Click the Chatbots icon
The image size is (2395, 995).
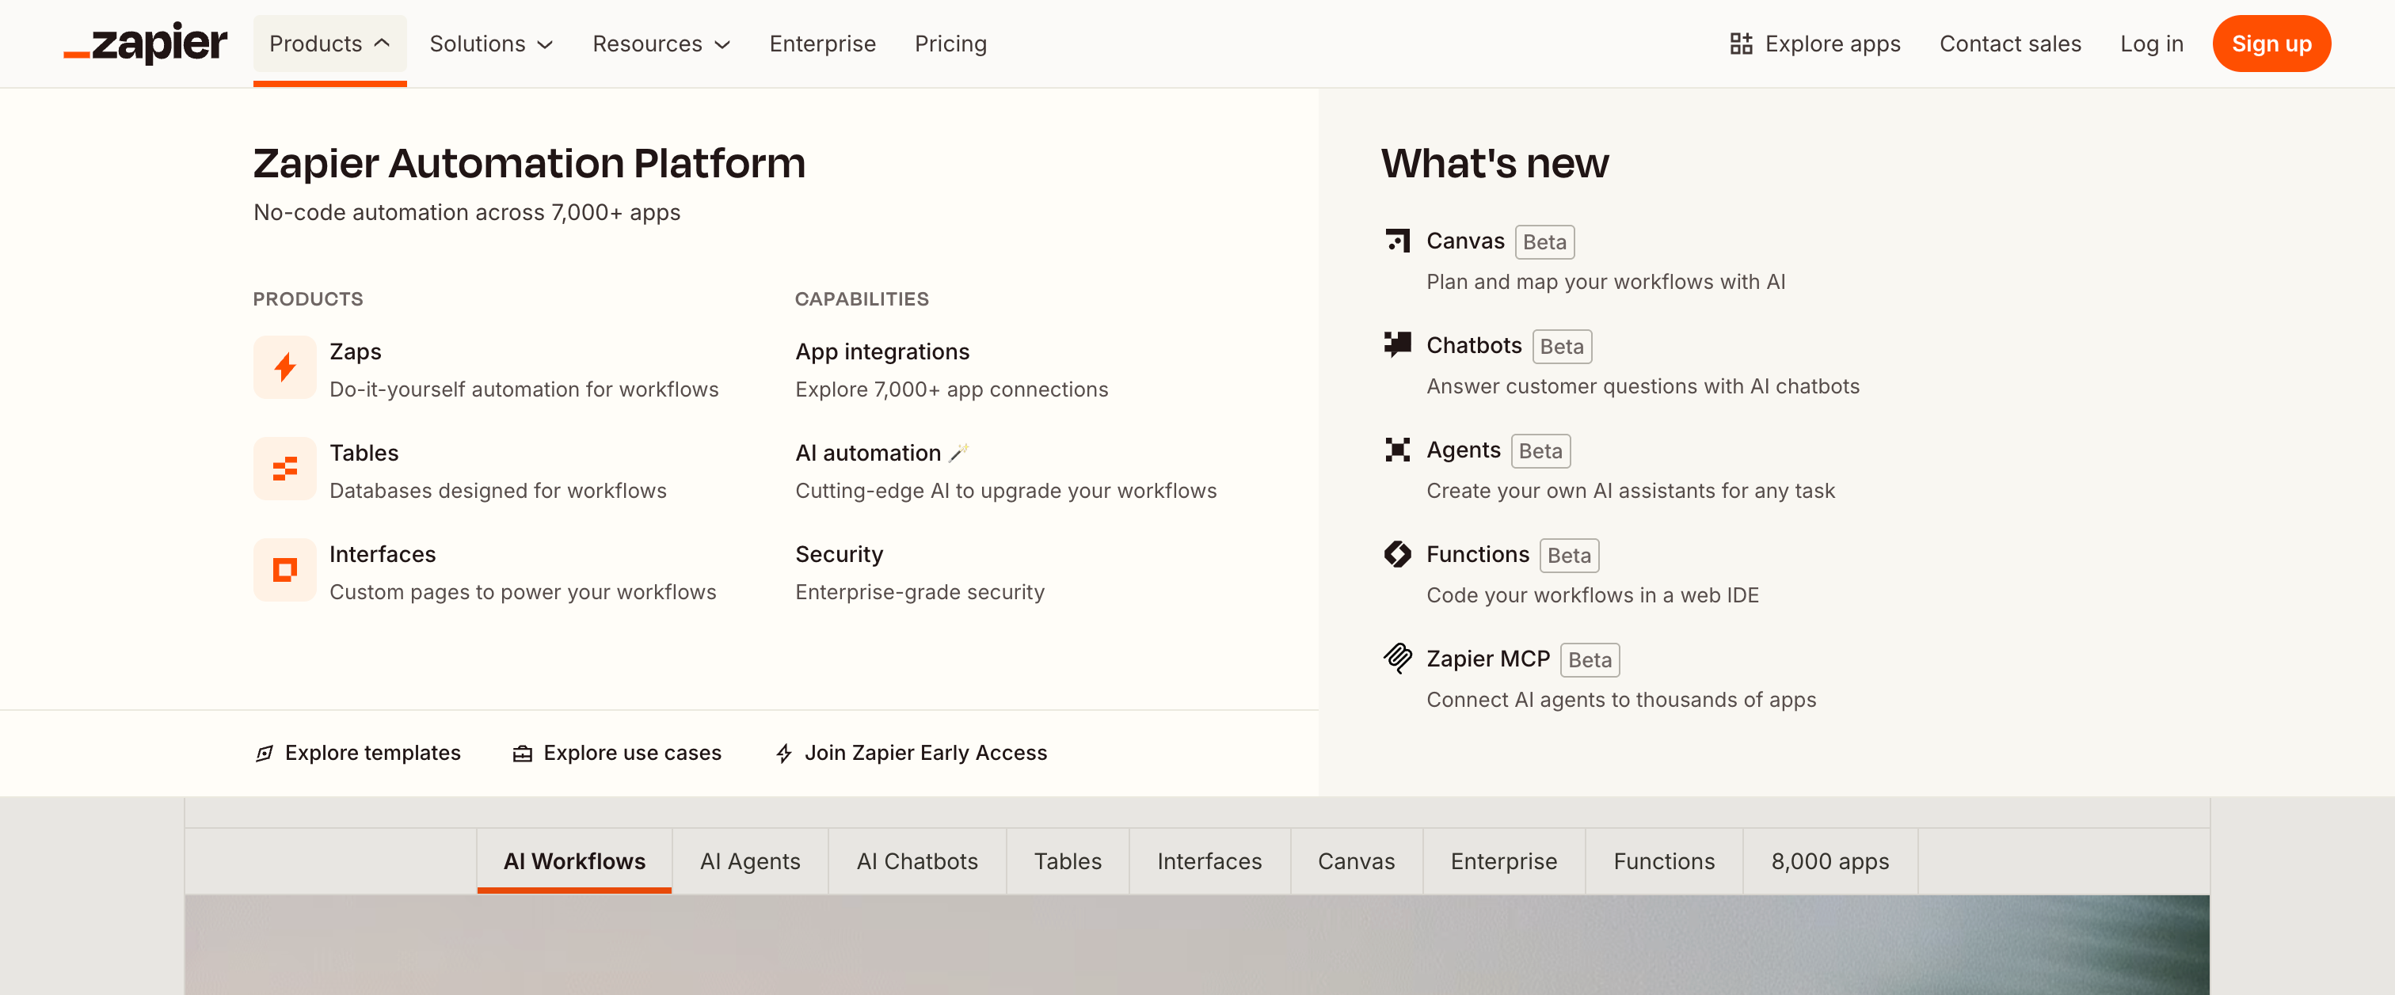[1396, 344]
